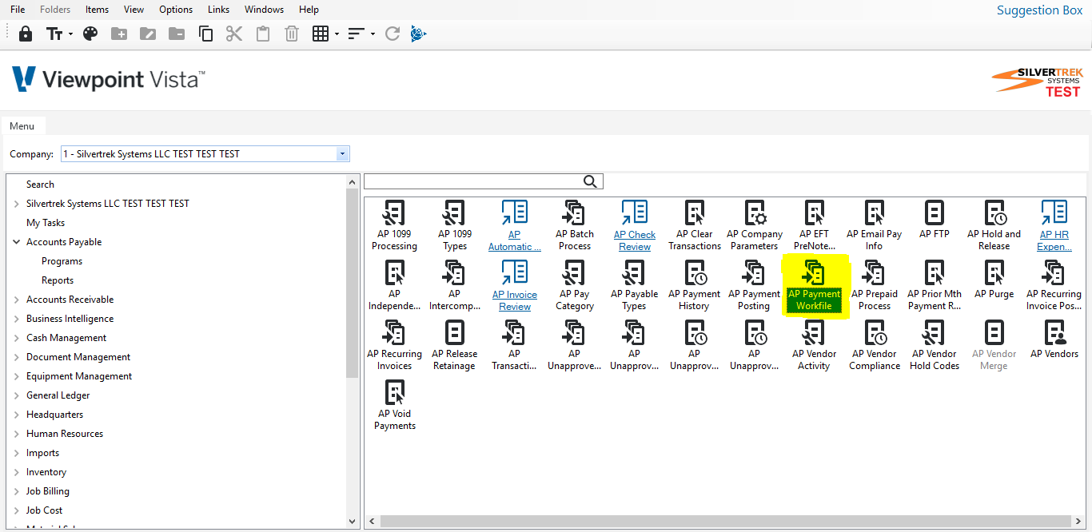The height and width of the screenshot is (532, 1092).
Task: Click the Suggestion Box link
Action: click(1039, 10)
